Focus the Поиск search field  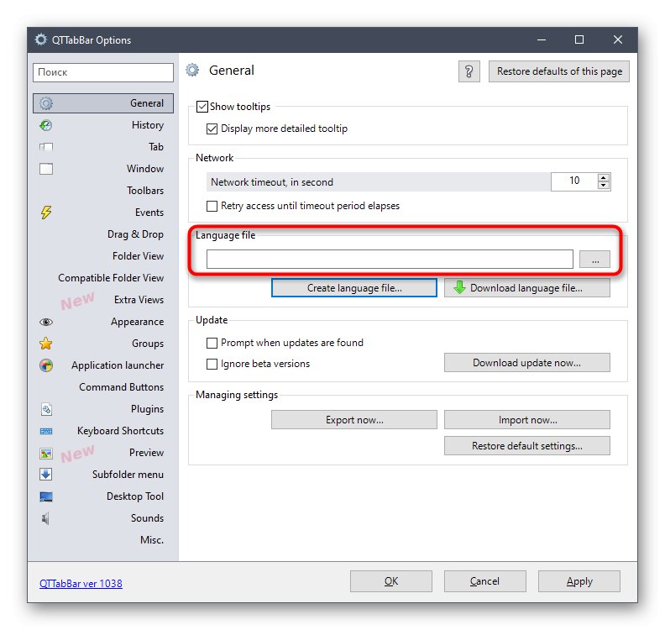point(103,72)
